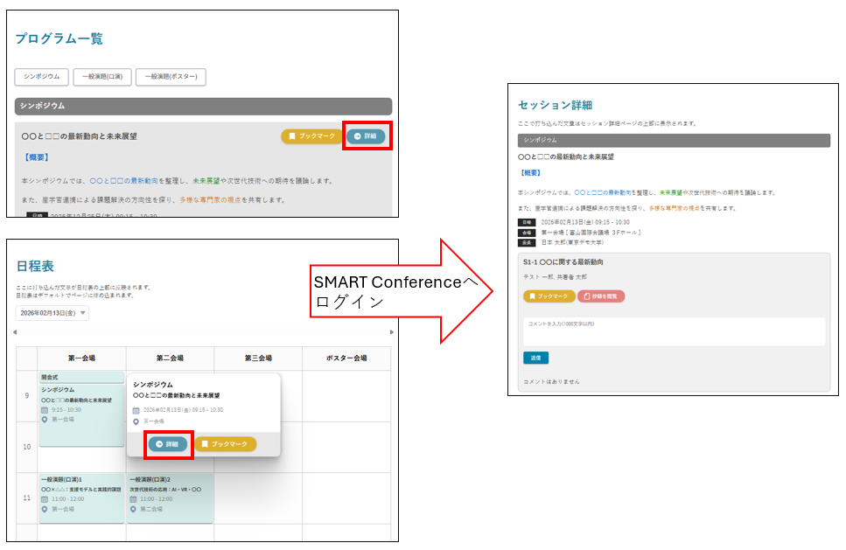Click 多様な専門家の視点 link in session details
This screenshot has height=550, width=846.
(691, 208)
